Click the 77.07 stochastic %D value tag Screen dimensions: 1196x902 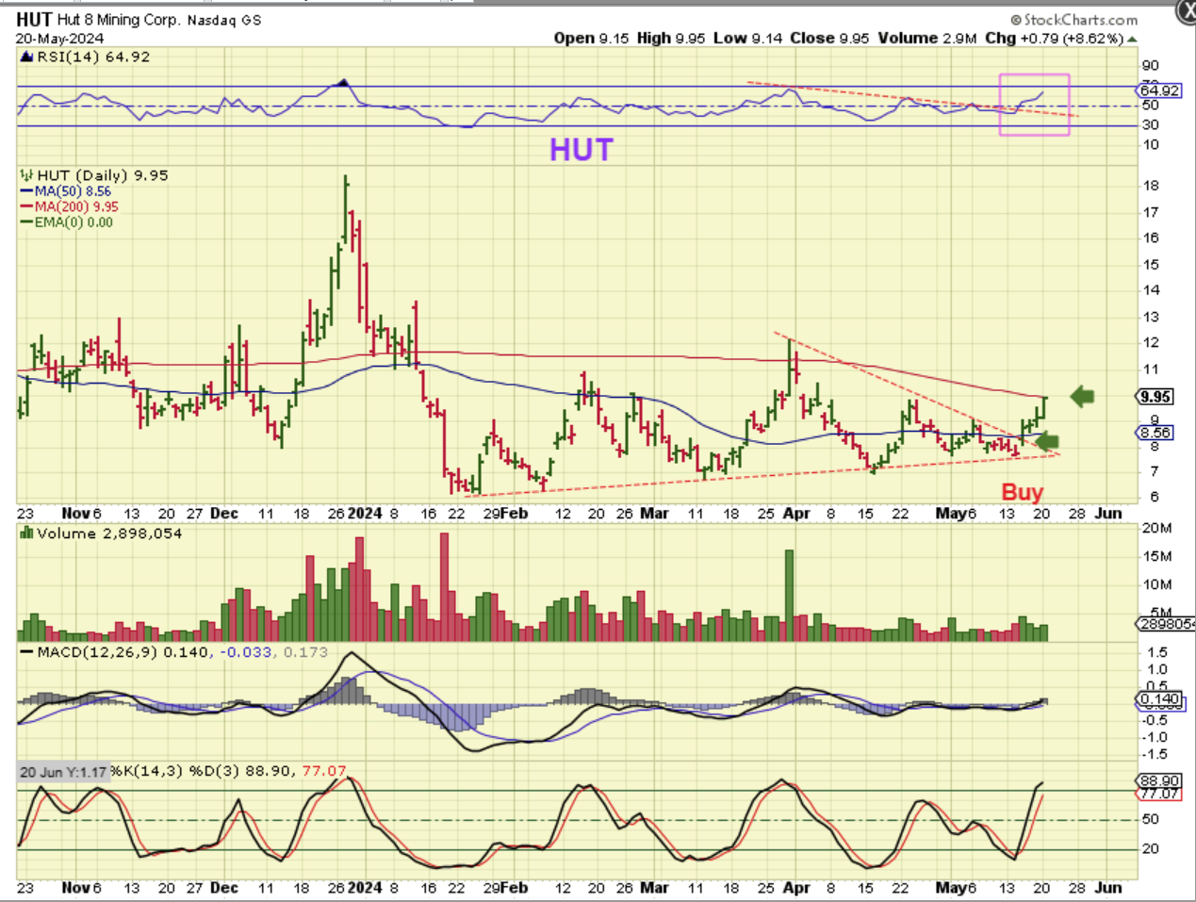(x=1160, y=794)
